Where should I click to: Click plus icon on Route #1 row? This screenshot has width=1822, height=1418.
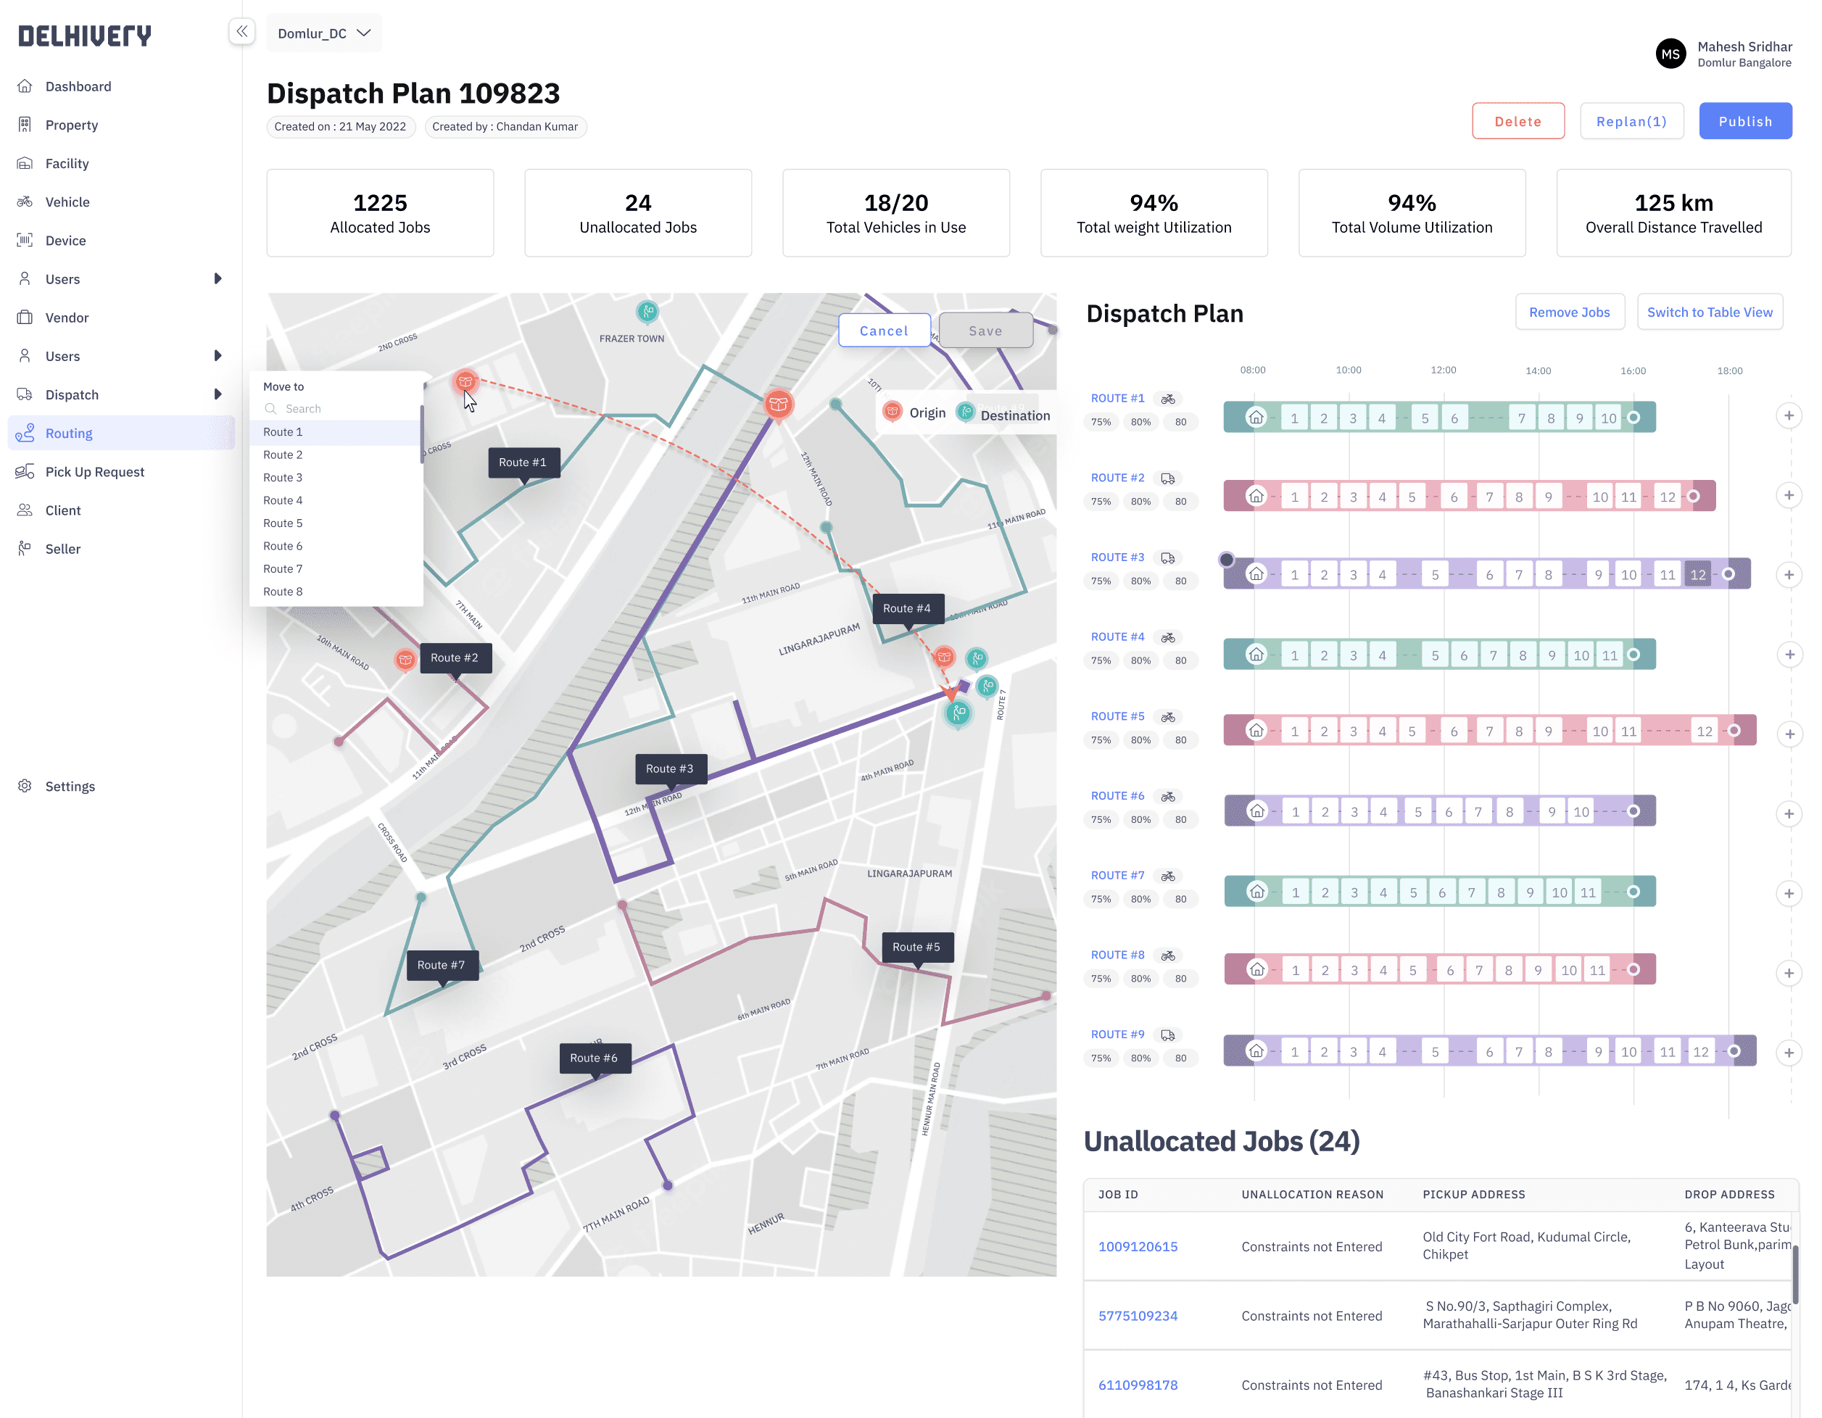[x=1789, y=415]
